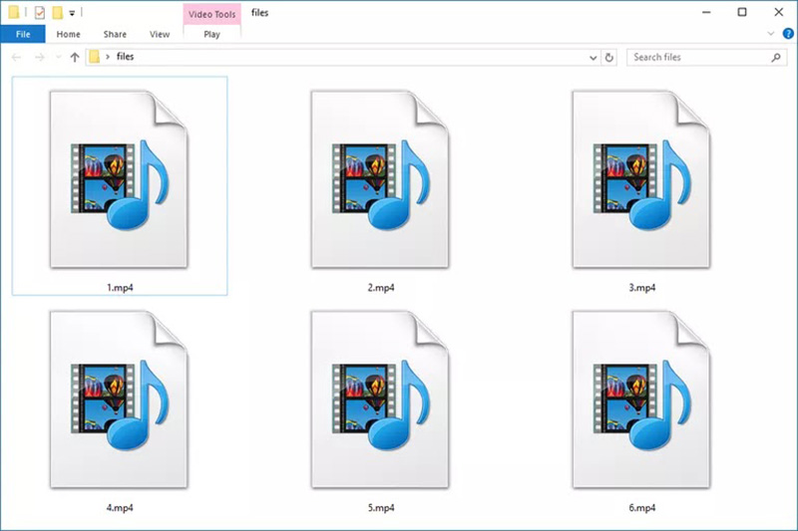The height and width of the screenshot is (531, 798).
Task: Select the 2.mp4 video file icon
Action: pyautogui.click(x=380, y=179)
